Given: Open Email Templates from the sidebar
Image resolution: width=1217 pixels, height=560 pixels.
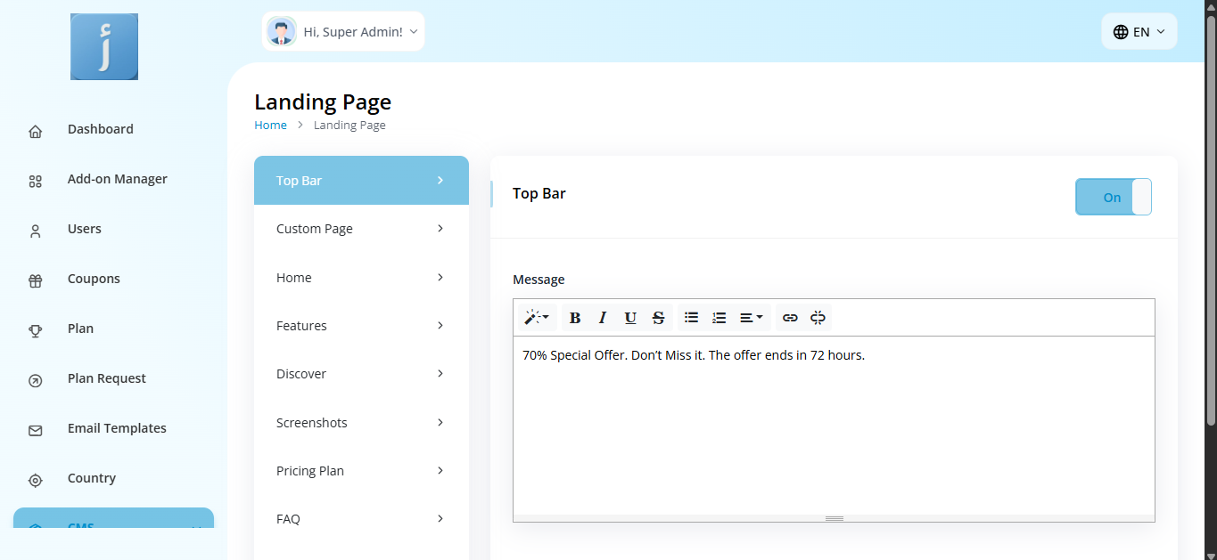Looking at the screenshot, I should click(117, 428).
